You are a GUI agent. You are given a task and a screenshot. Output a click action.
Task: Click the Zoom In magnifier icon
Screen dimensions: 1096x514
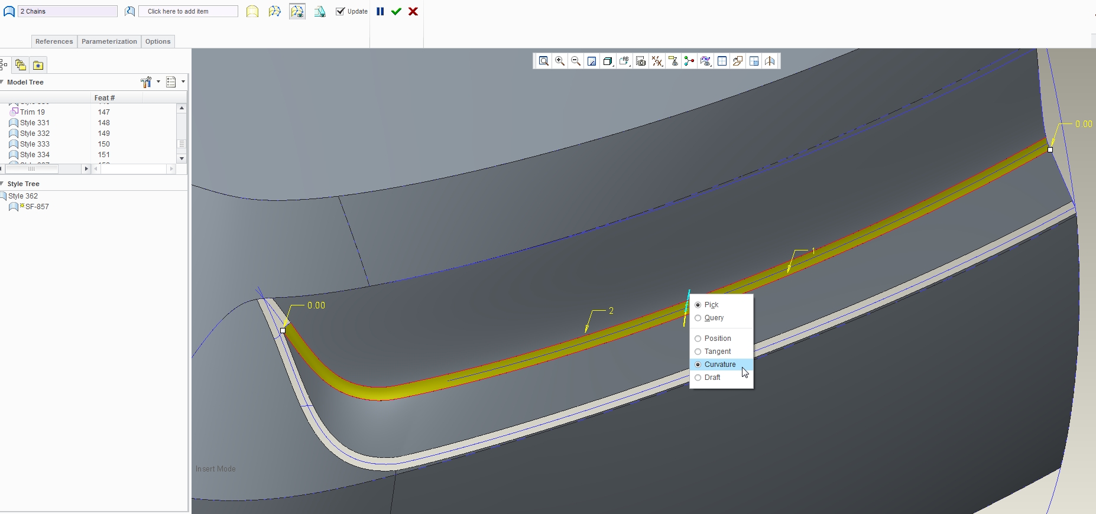[x=560, y=61]
